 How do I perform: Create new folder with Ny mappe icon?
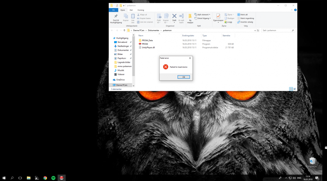click(190, 17)
